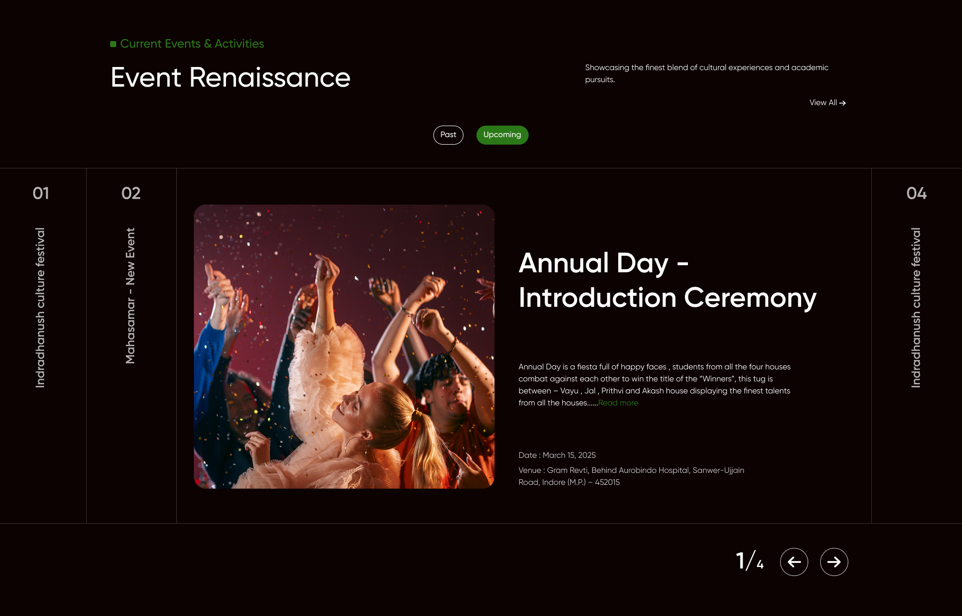The width and height of the screenshot is (962, 616).
Task: Click the Annual Day - Introduction Ceremony title
Action: [x=667, y=280]
